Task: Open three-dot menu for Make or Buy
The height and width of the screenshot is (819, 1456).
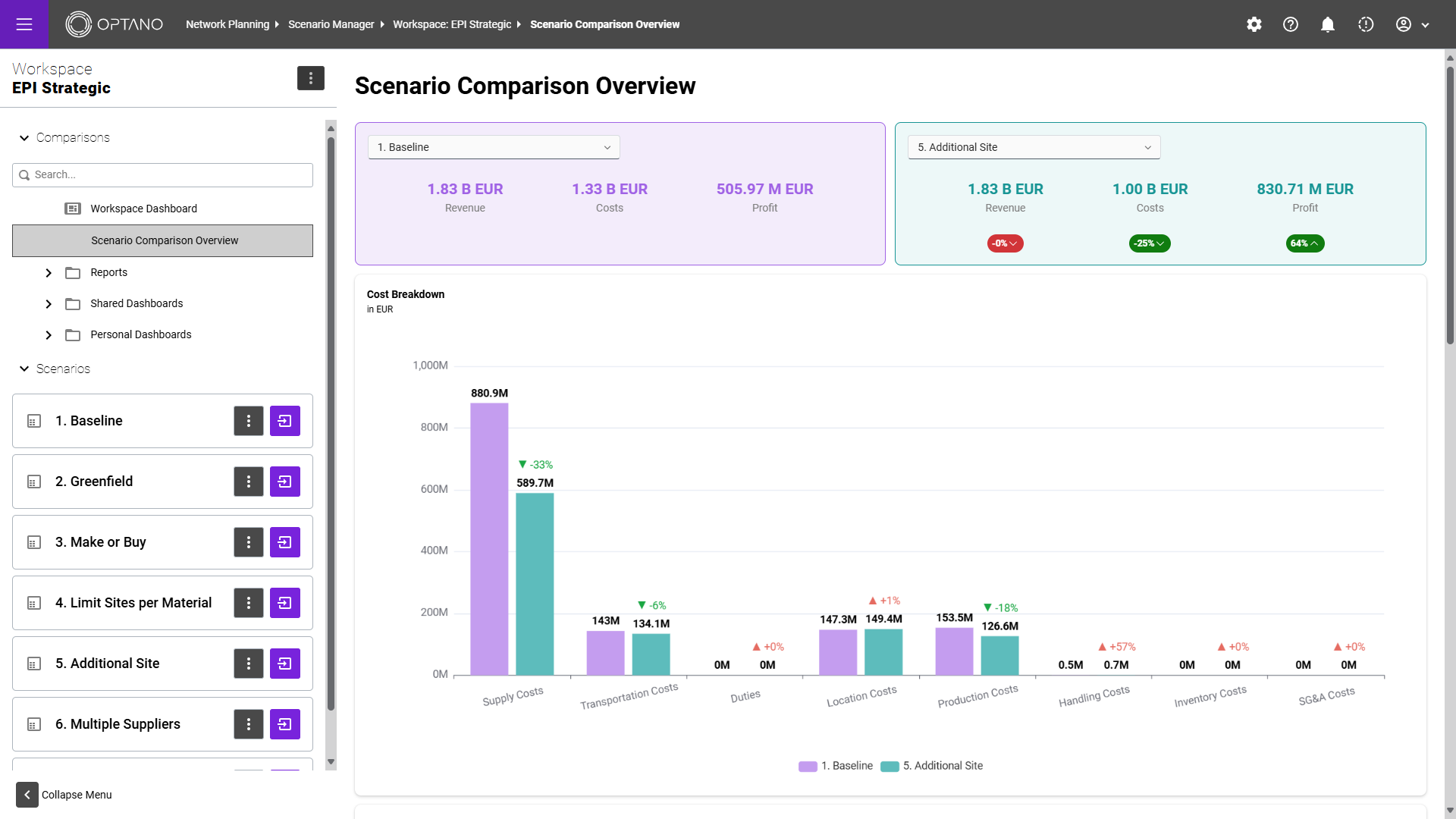Action: tap(248, 542)
